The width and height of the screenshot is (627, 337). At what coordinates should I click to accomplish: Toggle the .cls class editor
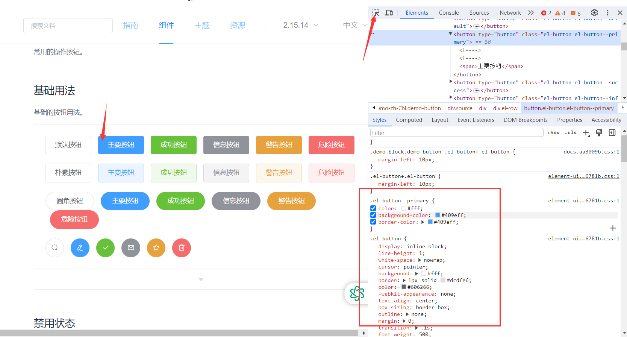[571, 133]
